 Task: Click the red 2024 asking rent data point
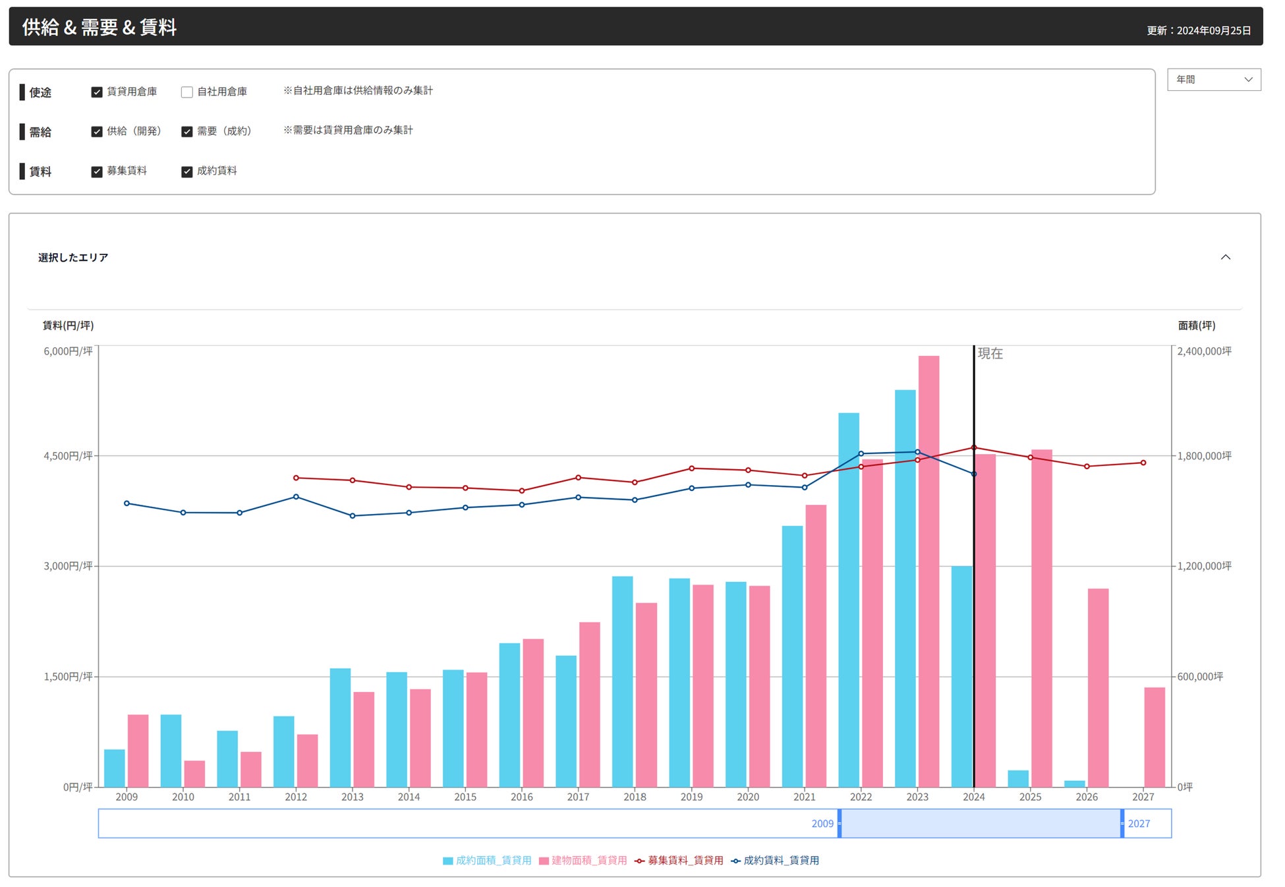click(974, 447)
